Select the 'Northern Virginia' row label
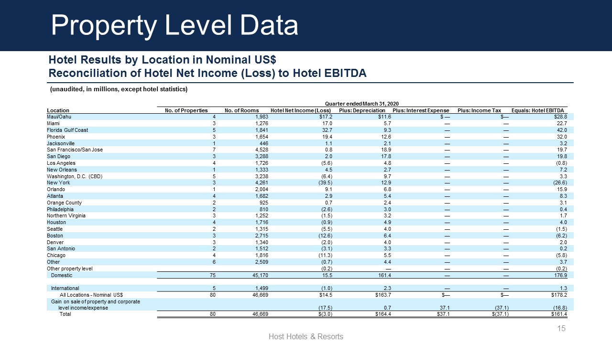612x344 pixels. 66,215
